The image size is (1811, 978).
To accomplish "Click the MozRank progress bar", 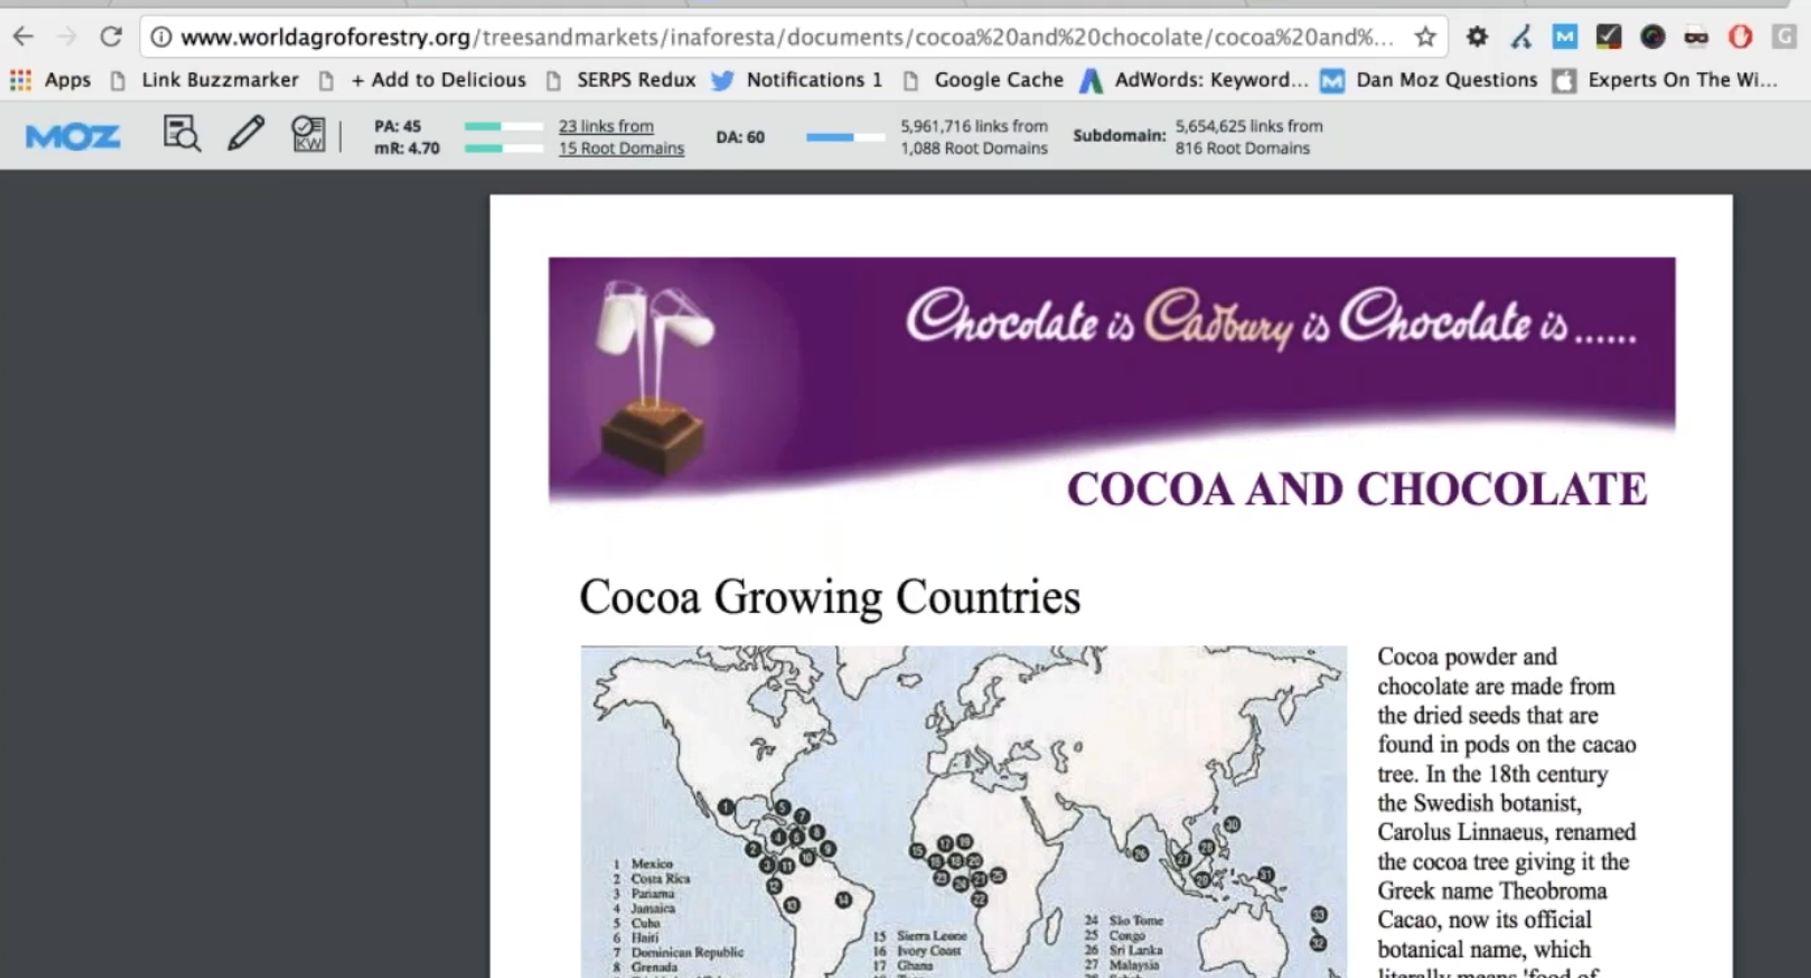I will pos(503,149).
